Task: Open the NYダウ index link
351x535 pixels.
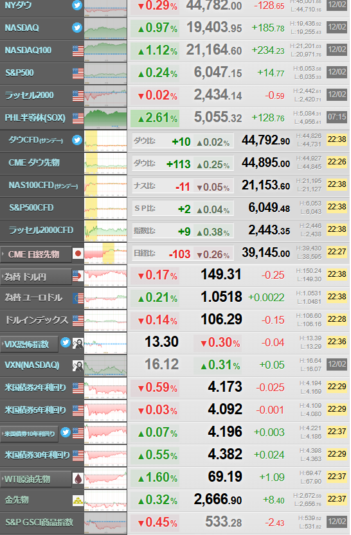Action: [18, 5]
